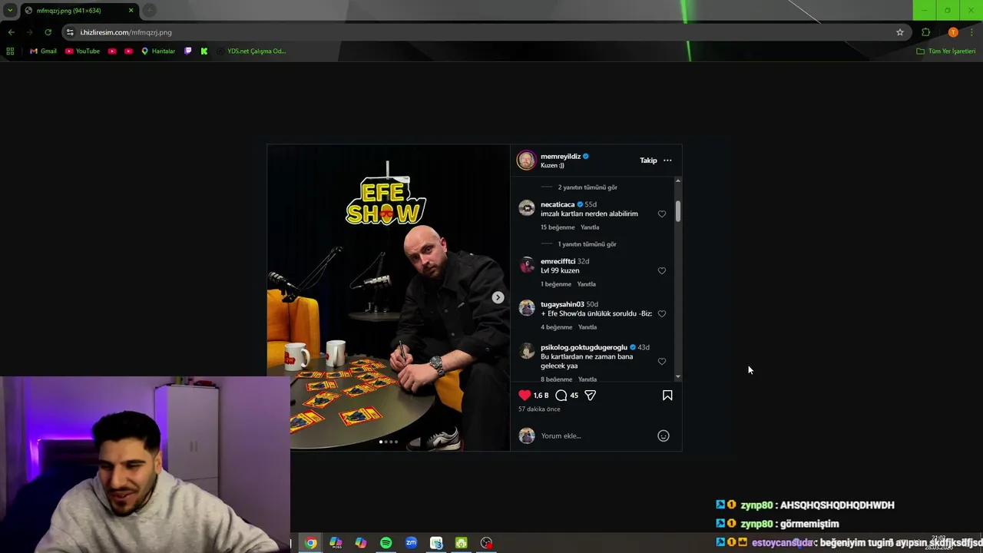
Task: Open memreyildiz profile name
Action: [x=561, y=156]
